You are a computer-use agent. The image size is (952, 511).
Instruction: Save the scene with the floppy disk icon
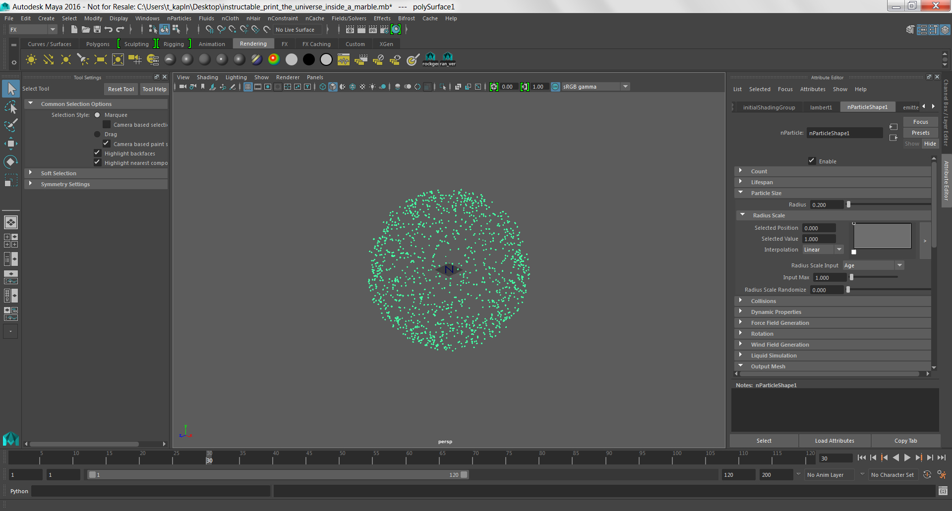pyautogui.click(x=97, y=30)
